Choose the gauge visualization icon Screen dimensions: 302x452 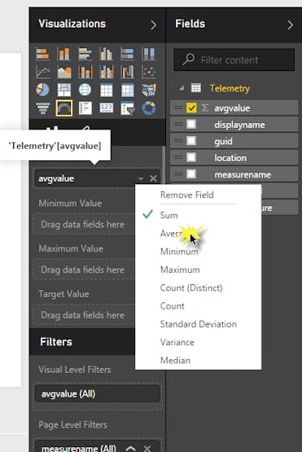point(64,108)
